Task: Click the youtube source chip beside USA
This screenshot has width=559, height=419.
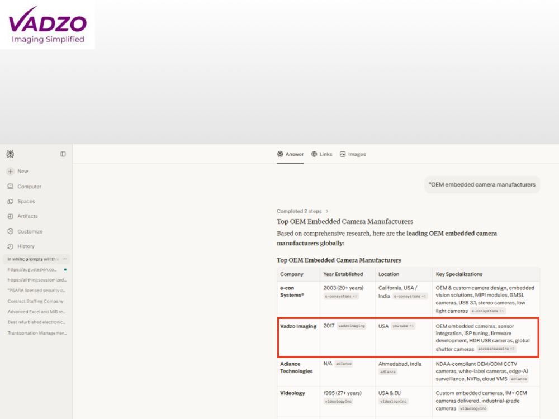Action: [403, 326]
